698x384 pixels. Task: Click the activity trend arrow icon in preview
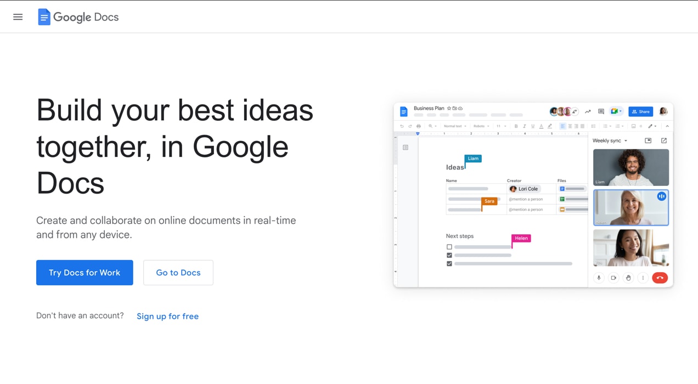(588, 111)
